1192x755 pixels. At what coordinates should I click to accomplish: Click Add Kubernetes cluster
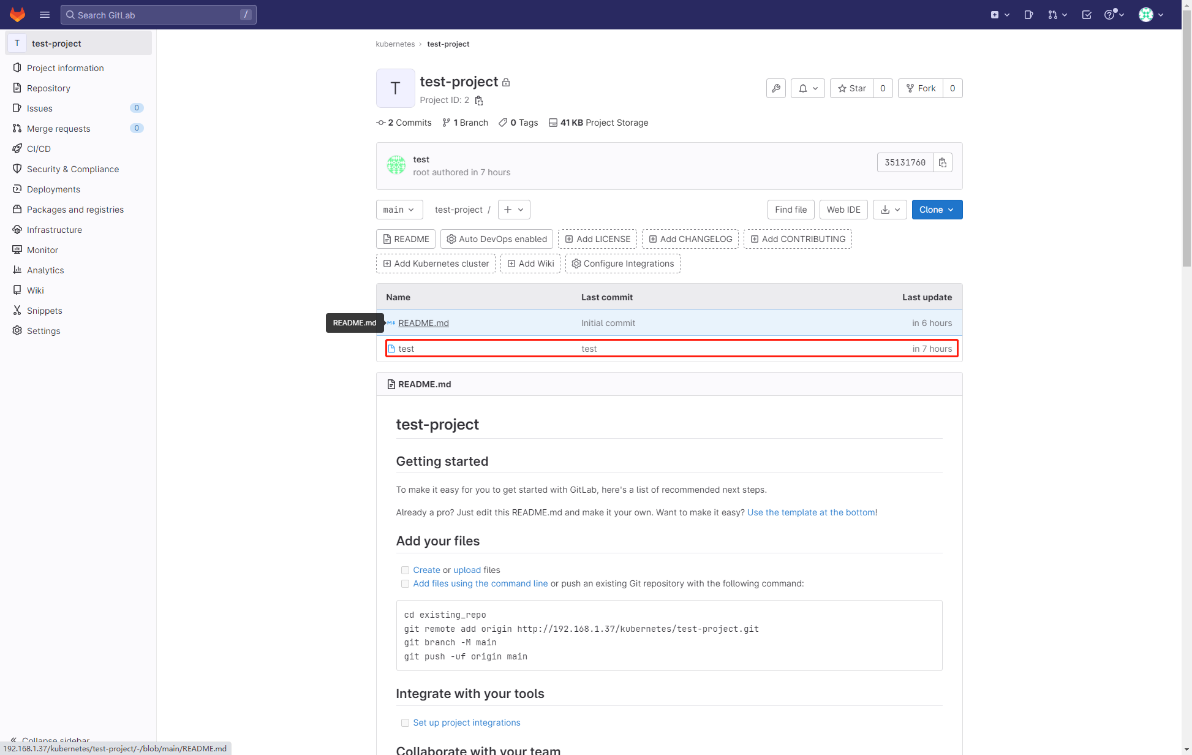(436, 264)
